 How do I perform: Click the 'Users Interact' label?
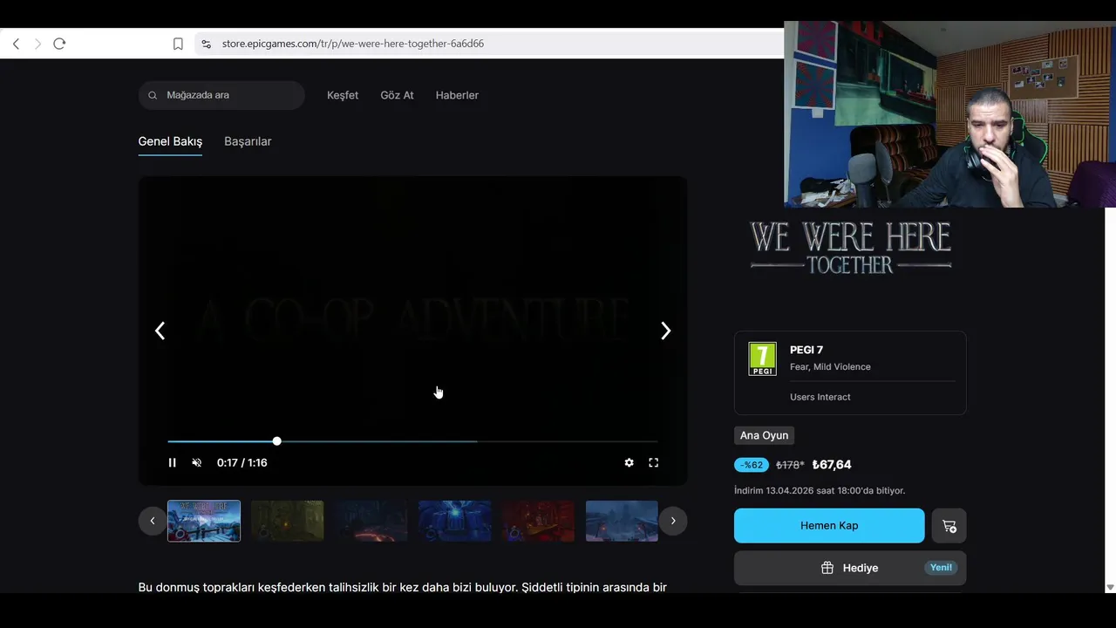820,397
